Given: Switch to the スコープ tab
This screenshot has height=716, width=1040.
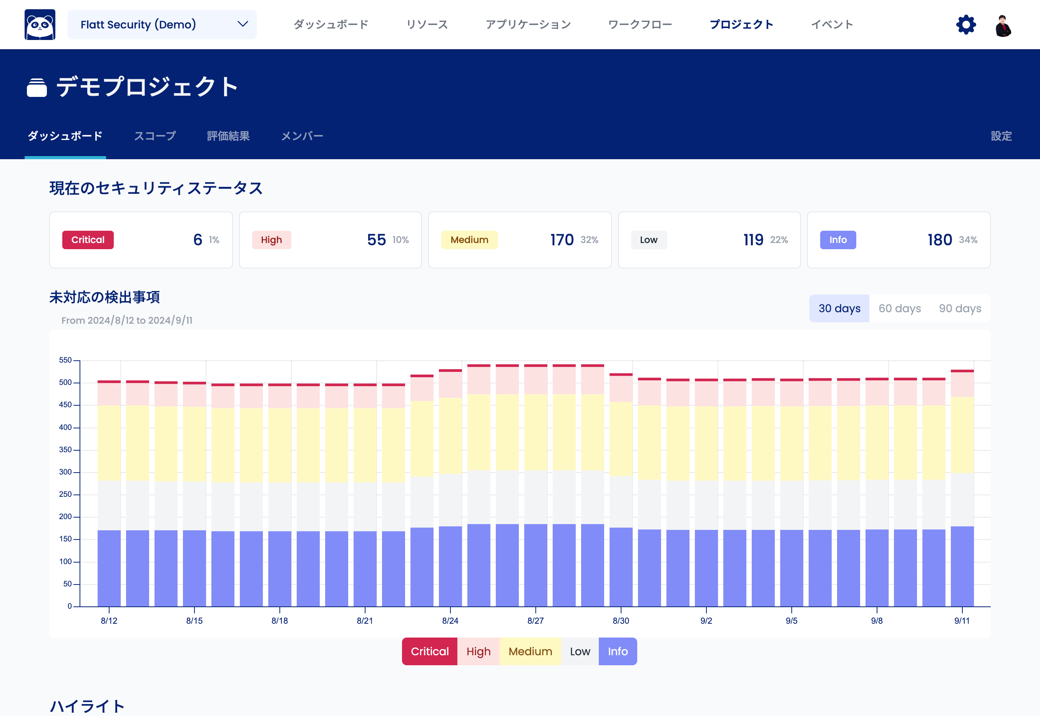Looking at the screenshot, I should [156, 135].
